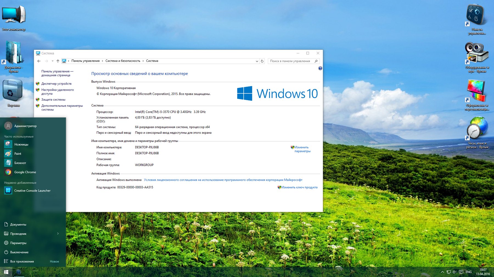This screenshot has height=277, width=494.
Task: Expand the Проводник submenu arrow
Action: click(58, 233)
